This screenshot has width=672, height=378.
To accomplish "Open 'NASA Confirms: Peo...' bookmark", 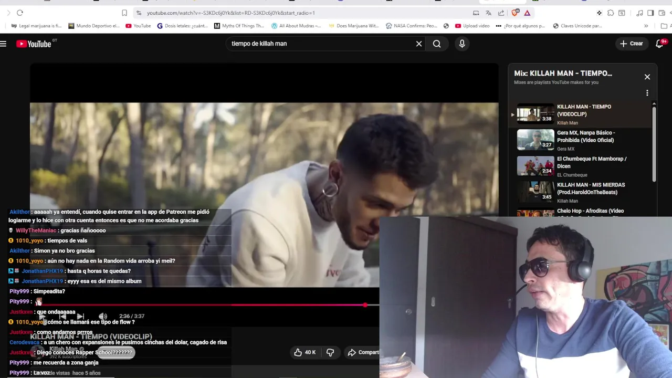I will tap(411, 26).
